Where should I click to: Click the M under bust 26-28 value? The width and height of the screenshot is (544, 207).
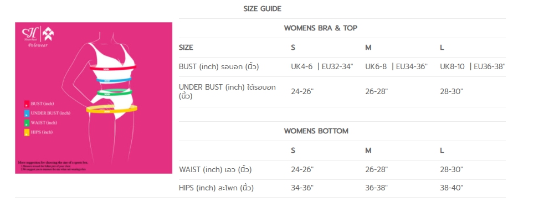pyautogui.click(x=377, y=91)
